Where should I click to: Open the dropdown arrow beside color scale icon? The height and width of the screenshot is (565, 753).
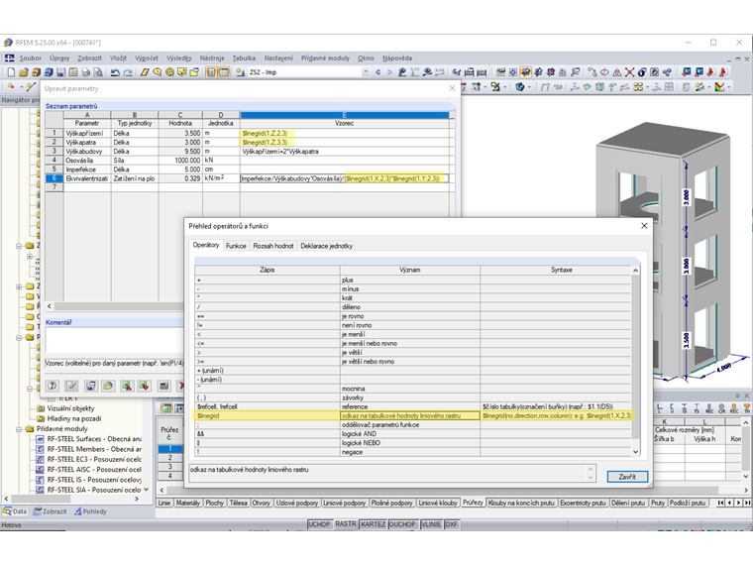(x=729, y=87)
